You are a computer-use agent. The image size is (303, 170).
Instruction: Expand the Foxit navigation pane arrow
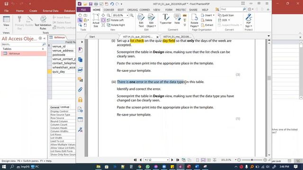click(82, 42)
